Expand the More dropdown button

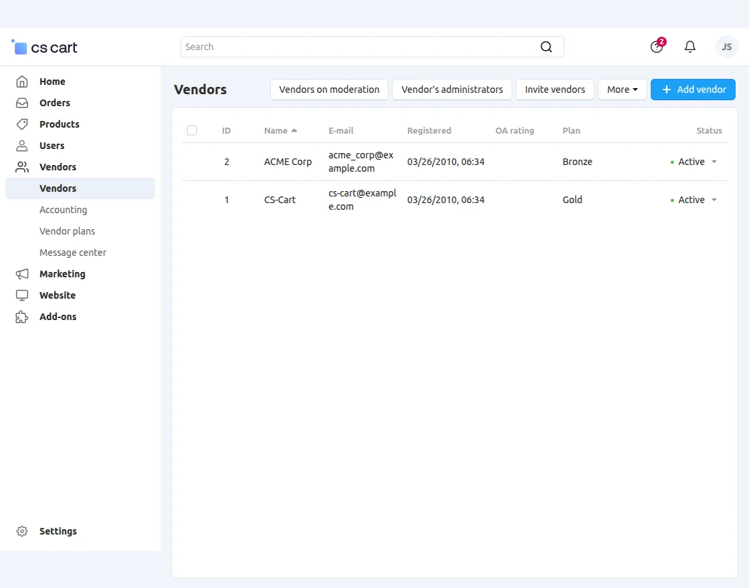coord(622,90)
